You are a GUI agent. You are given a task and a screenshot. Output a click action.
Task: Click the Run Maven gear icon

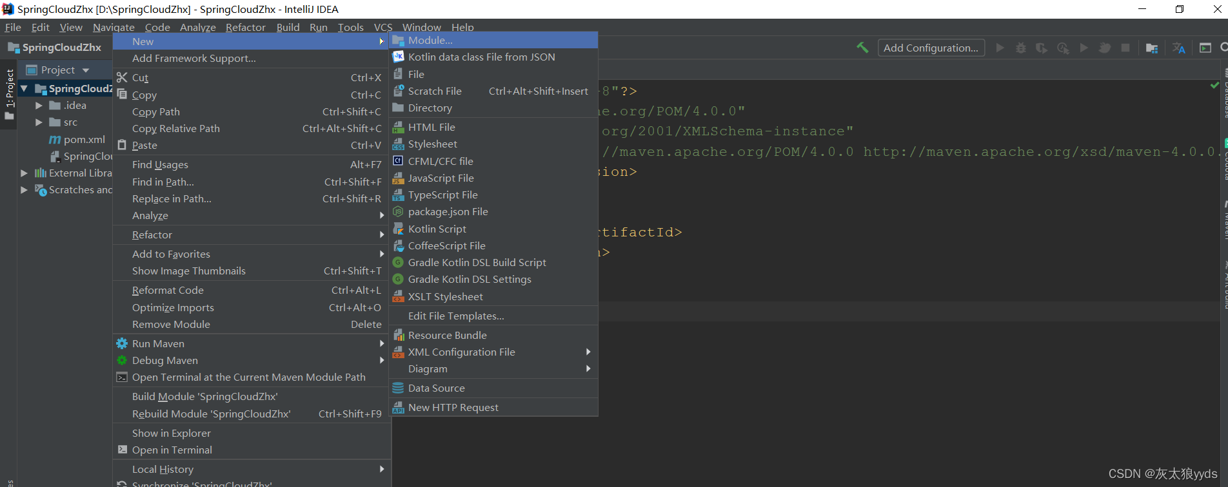[x=122, y=343]
